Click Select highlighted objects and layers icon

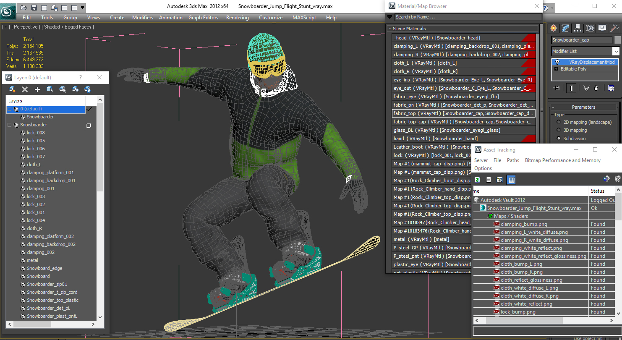coord(50,89)
